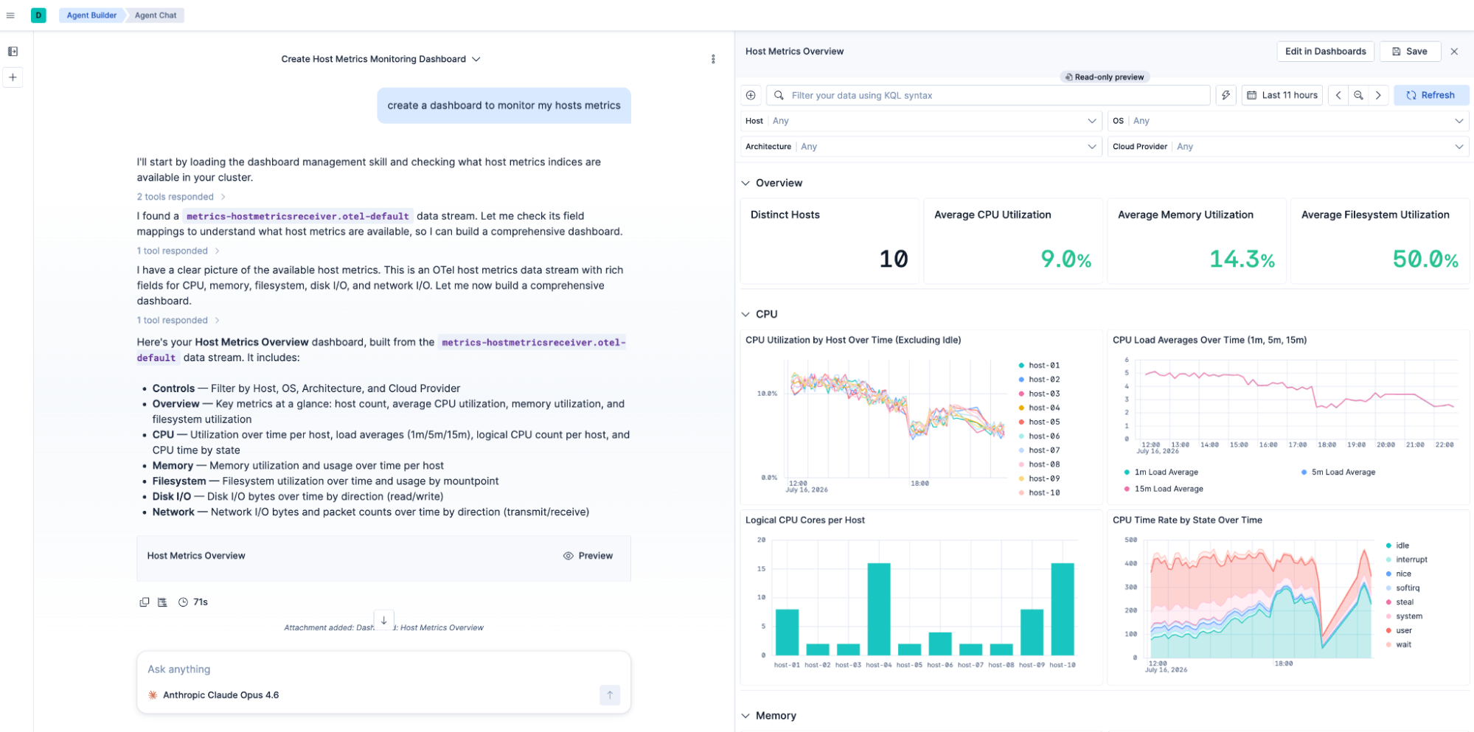Copy the response using copy icon
This screenshot has width=1474, height=732.
[x=145, y=602]
